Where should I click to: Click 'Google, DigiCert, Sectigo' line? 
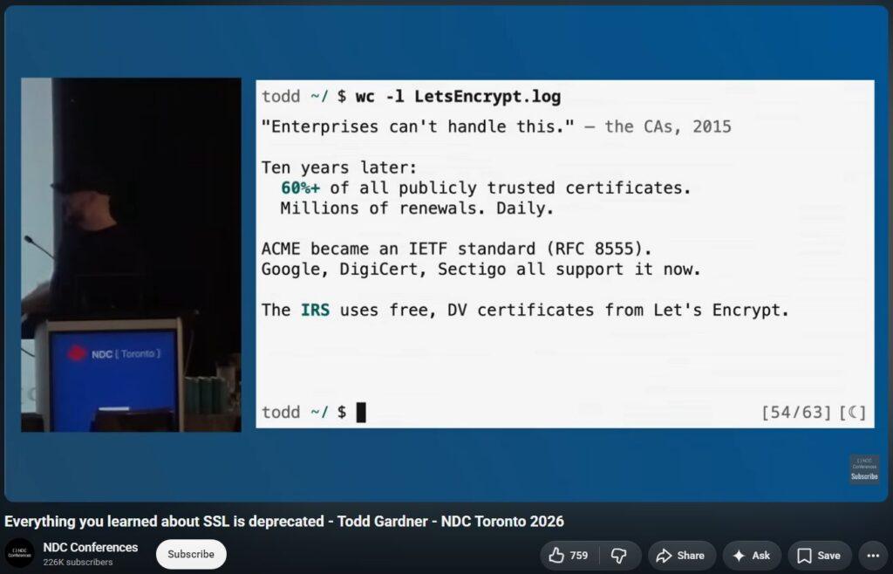click(481, 270)
